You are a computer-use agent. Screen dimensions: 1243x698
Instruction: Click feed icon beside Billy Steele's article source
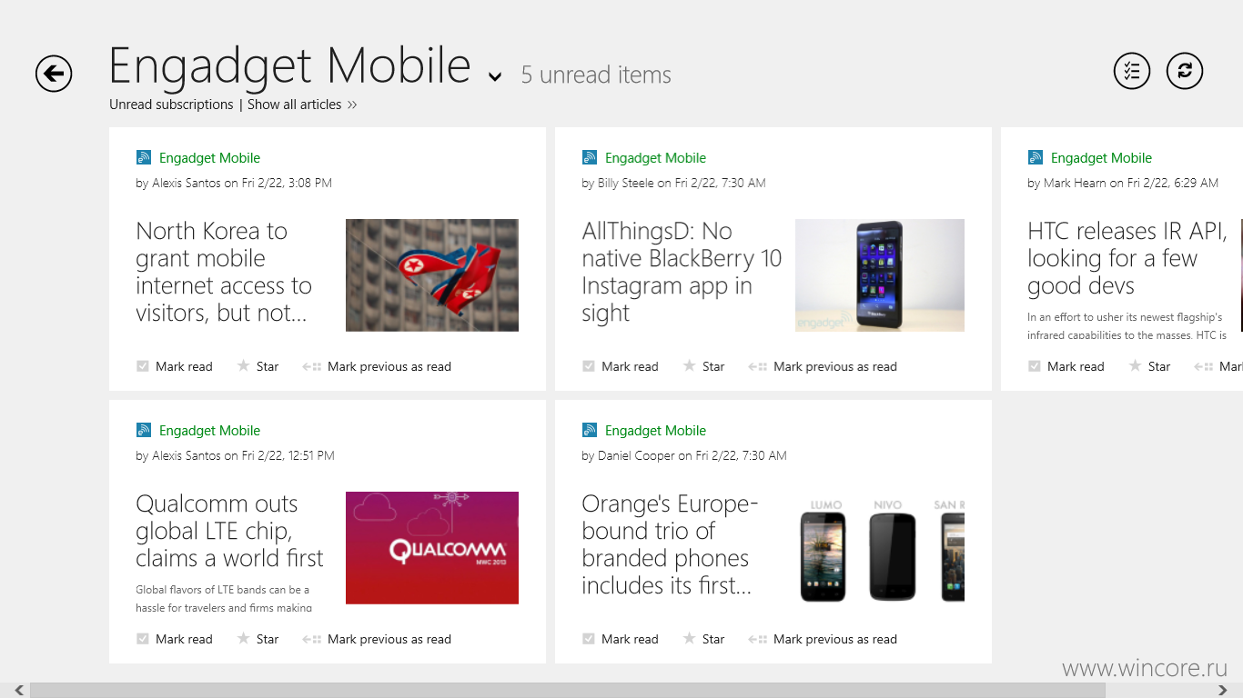coord(590,157)
